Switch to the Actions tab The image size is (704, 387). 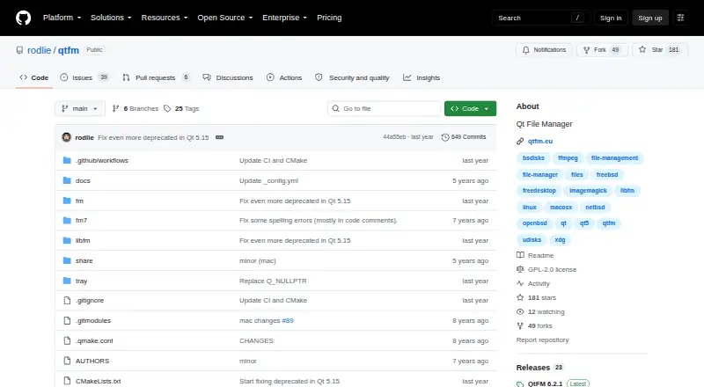pos(284,77)
